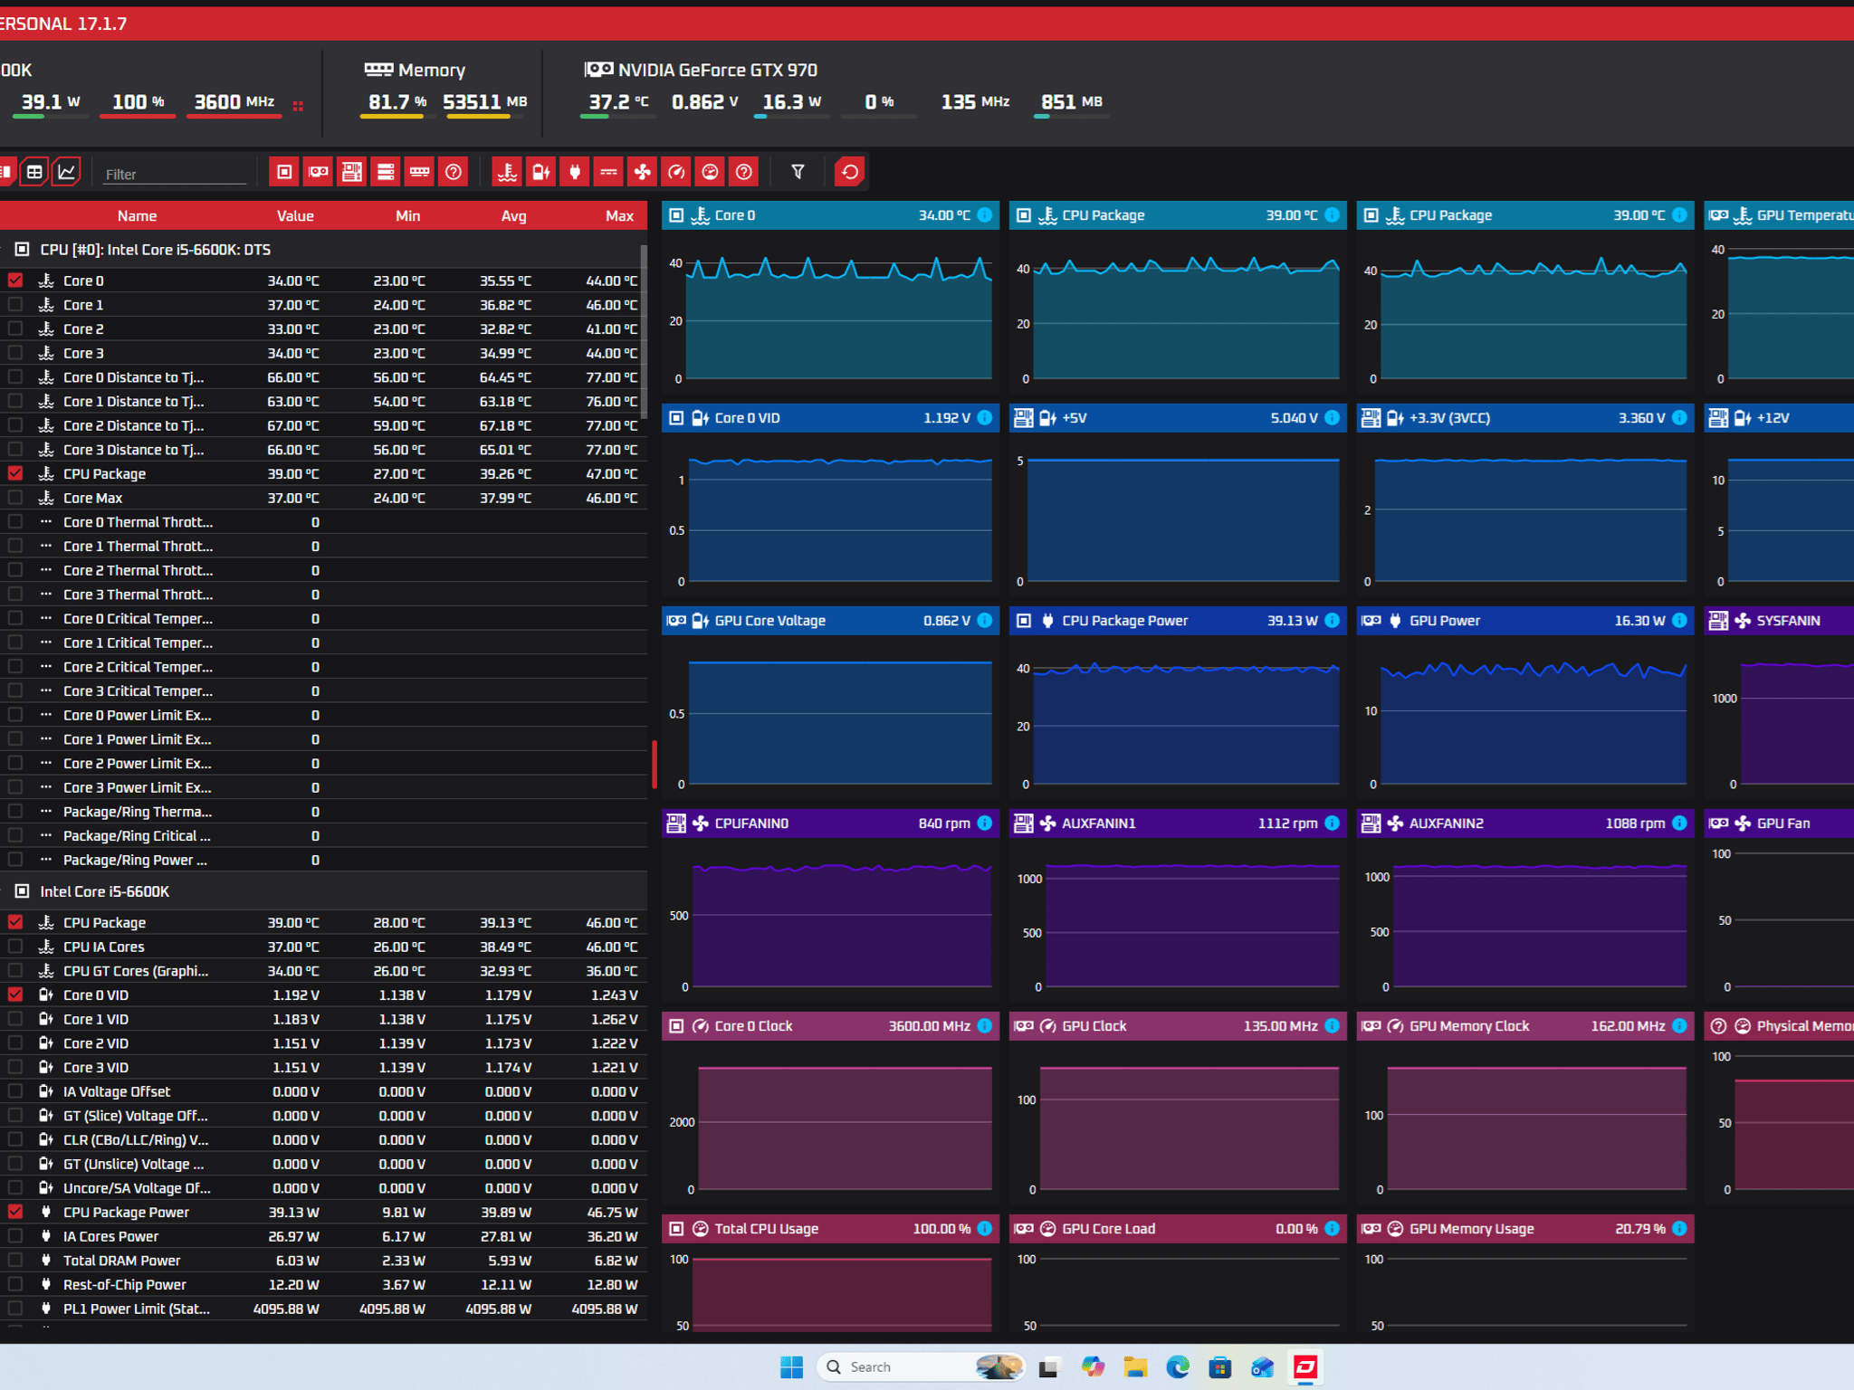Image resolution: width=1854 pixels, height=1390 pixels.
Task: Toggle the voltage type filter icon
Action: tap(541, 172)
